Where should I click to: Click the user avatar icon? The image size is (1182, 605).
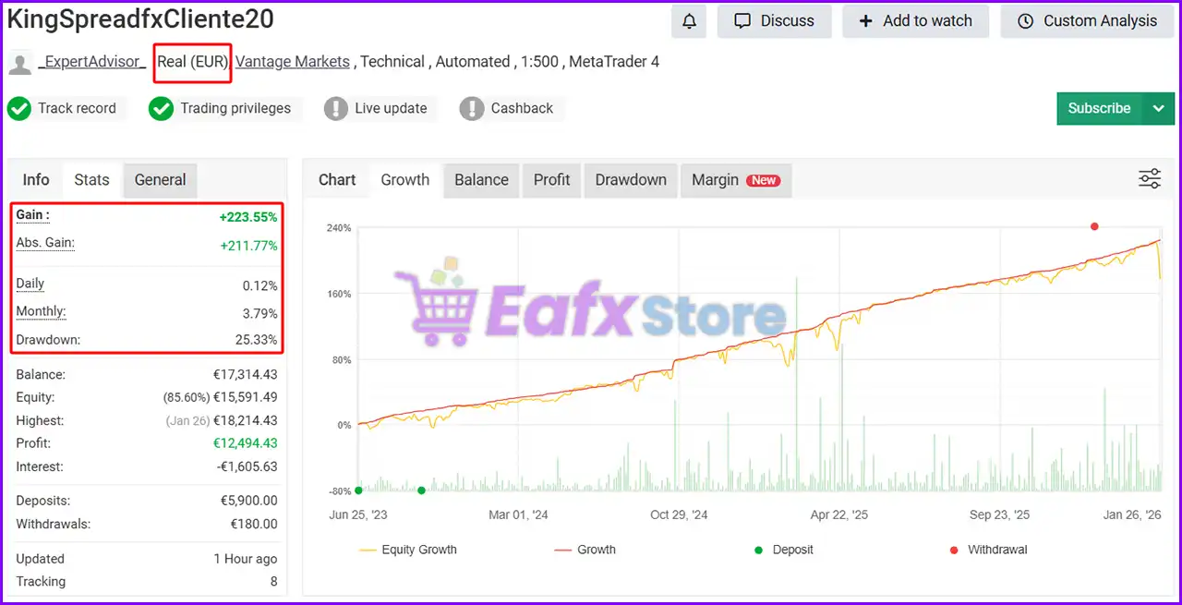pyautogui.click(x=20, y=63)
